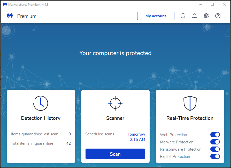Select the Real-Time Protection shield icon
231x168 pixels.
[190, 103]
